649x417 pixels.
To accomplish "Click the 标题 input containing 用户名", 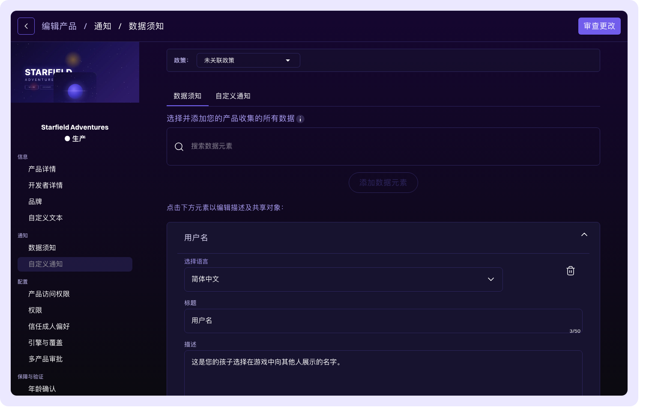I will pyautogui.click(x=383, y=321).
